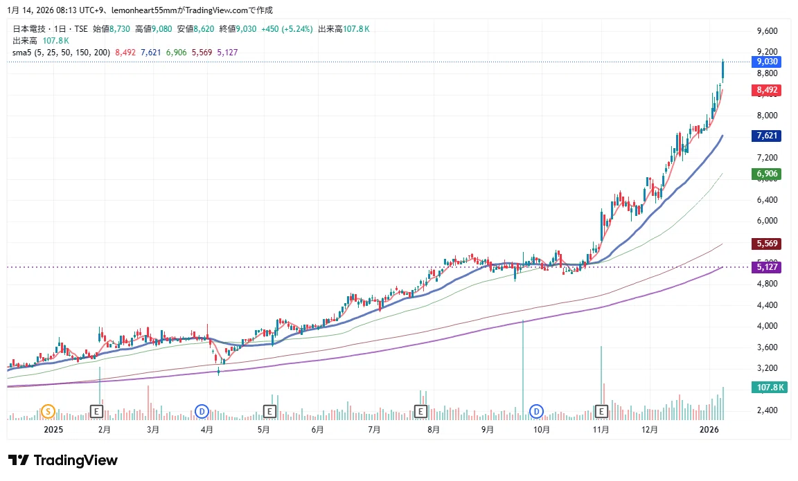Click the orange S split marker near 2025
798x481 pixels.
point(48,411)
